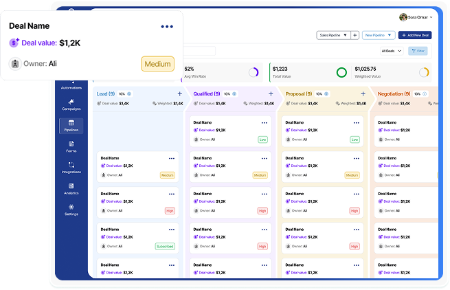The height and width of the screenshot is (290, 450).
Task: Open the Campaigns section in sidebar
Action: tap(71, 104)
